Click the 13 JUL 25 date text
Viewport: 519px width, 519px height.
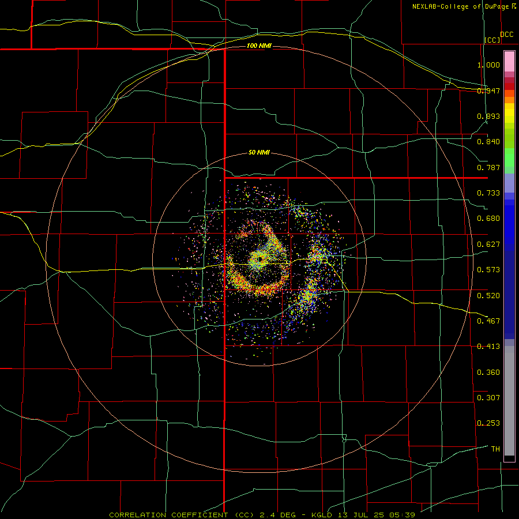tap(361, 515)
